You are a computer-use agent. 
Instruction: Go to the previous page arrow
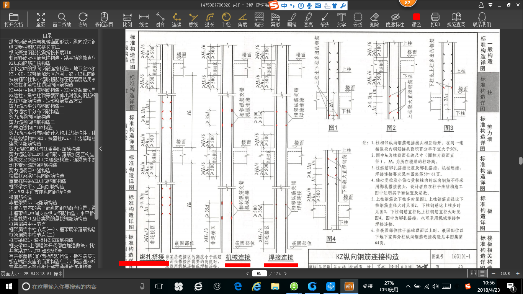(247, 273)
